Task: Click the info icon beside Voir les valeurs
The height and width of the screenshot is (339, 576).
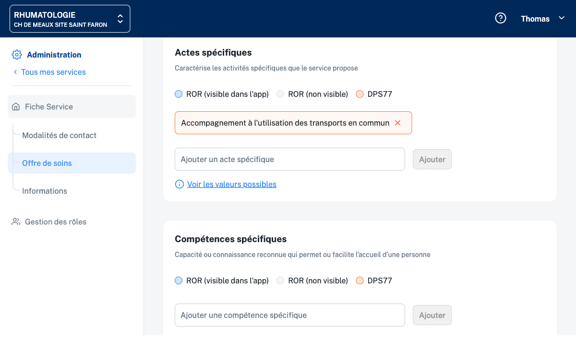Action: 180,184
